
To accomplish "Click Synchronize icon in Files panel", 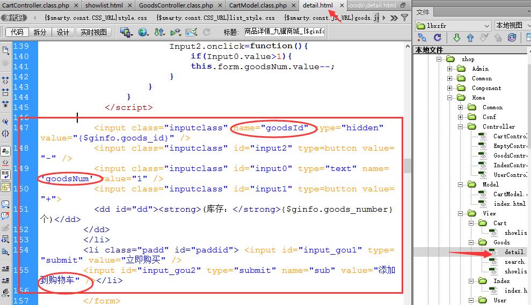I will (x=512, y=37).
